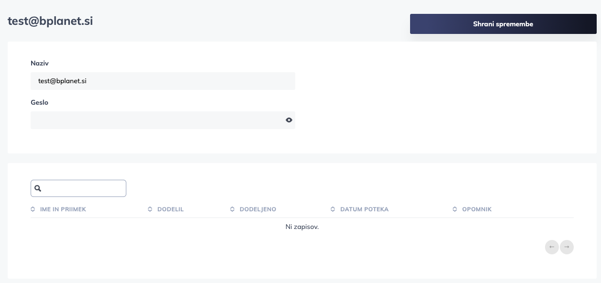Select the DODELIL column header text

point(170,209)
